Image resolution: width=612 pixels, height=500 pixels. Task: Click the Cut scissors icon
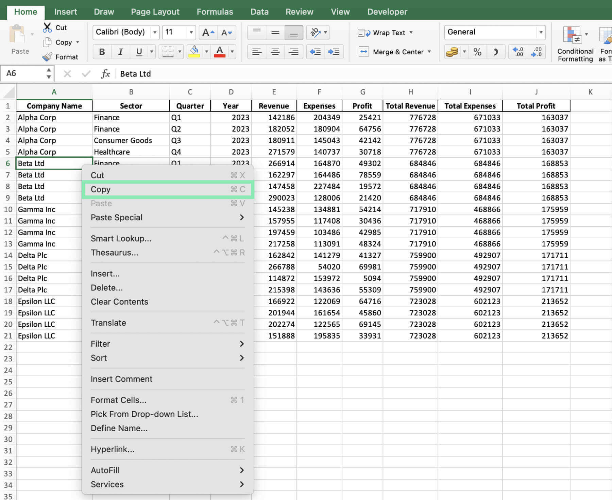coord(47,27)
